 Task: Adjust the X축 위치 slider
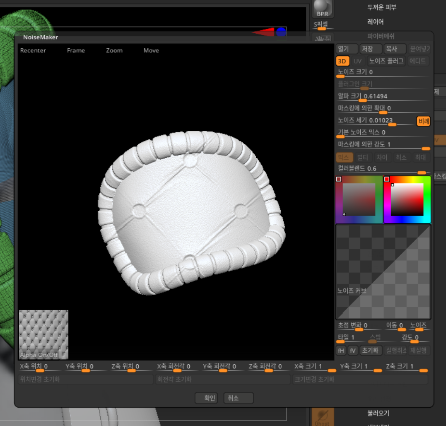coord(40,367)
